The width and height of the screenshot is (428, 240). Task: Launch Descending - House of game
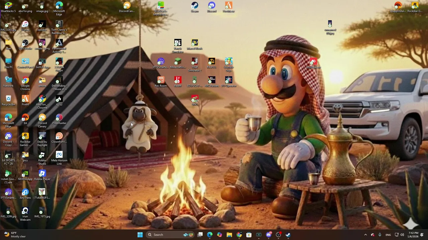pos(59,84)
